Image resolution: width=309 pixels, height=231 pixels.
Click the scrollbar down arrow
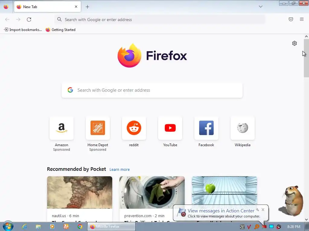tap(306, 220)
